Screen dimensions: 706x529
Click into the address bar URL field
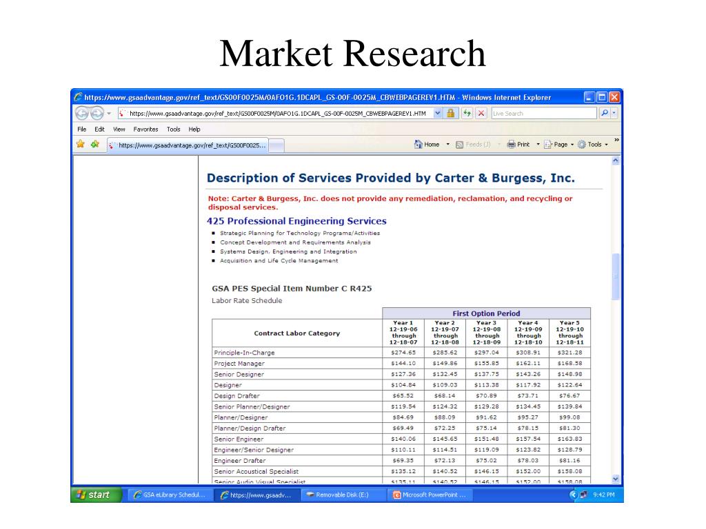pos(276,114)
